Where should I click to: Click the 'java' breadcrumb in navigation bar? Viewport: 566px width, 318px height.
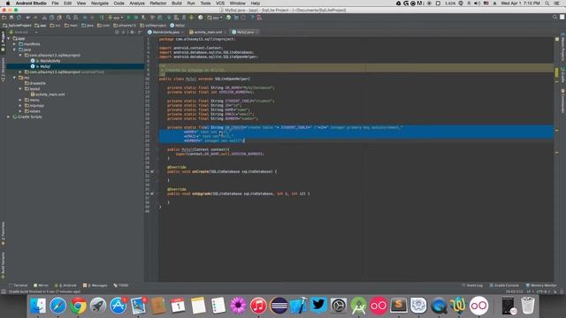coord(88,26)
